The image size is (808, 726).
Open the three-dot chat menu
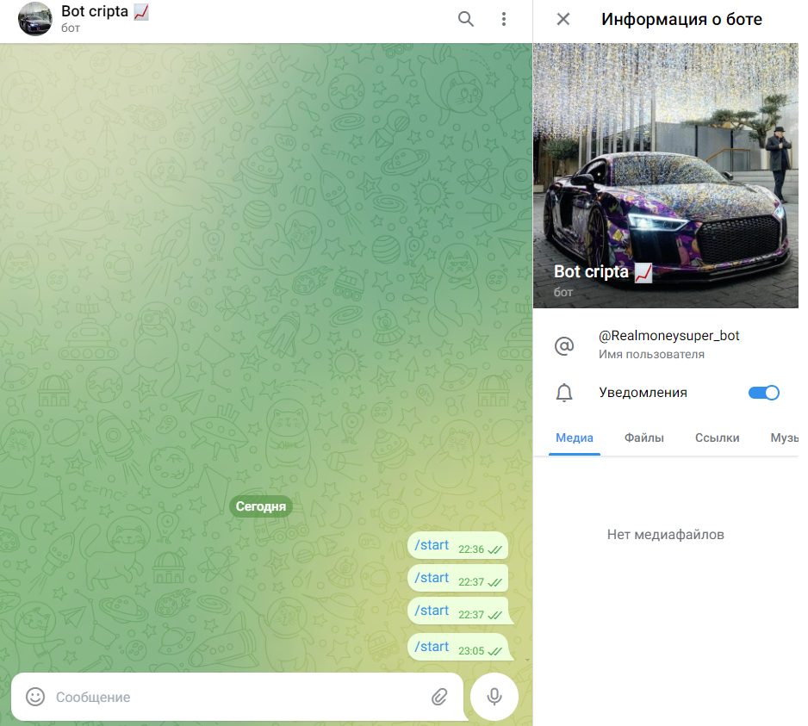pyautogui.click(x=504, y=18)
